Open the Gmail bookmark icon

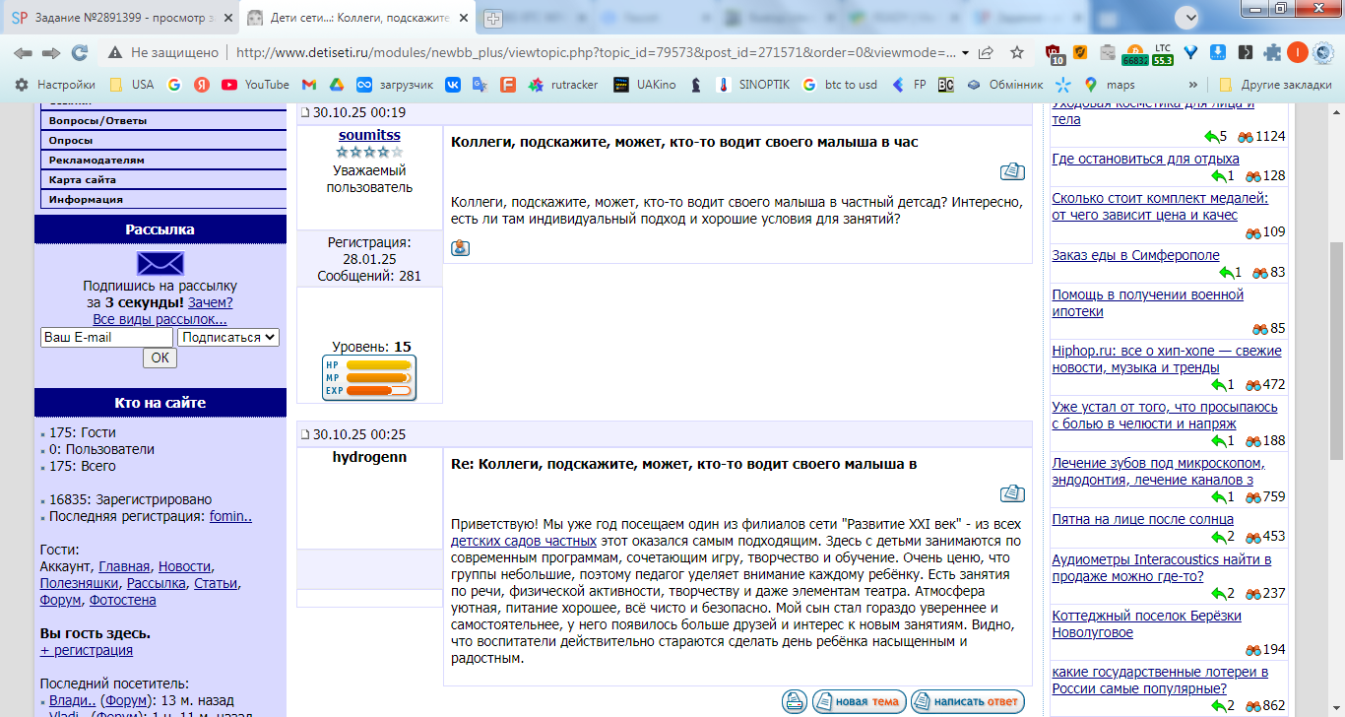pyautogui.click(x=309, y=85)
